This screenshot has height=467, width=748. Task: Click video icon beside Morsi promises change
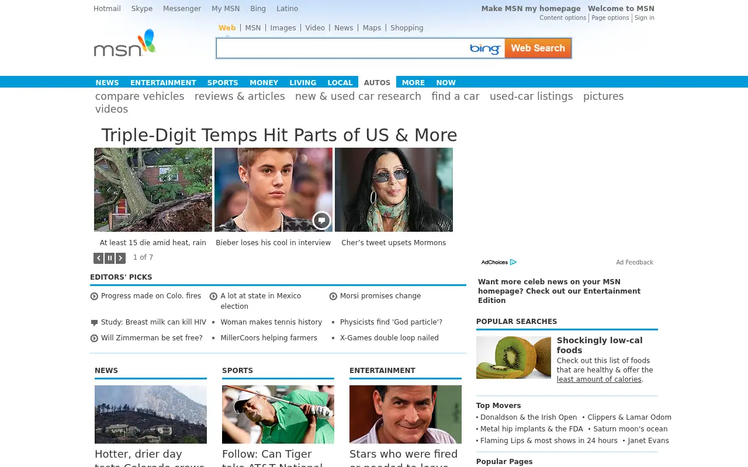tap(333, 297)
